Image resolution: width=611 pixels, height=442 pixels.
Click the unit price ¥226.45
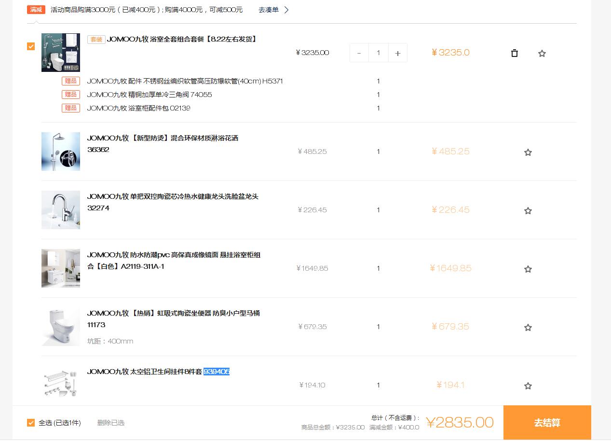(x=312, y=210)
